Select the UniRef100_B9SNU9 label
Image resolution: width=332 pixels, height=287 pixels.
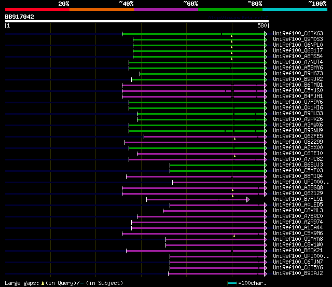(298, 131)
